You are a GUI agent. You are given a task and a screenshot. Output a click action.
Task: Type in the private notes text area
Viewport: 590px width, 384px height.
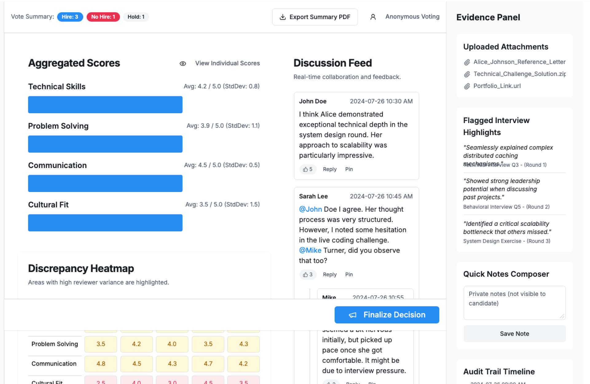point(514,302)
